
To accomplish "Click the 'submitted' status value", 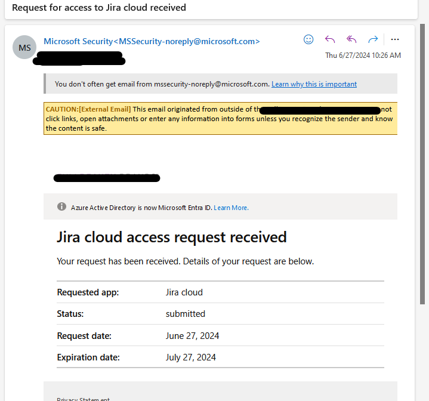I will click(185, 314).
